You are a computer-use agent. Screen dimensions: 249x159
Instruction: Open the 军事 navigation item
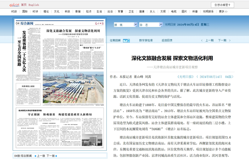120,12
